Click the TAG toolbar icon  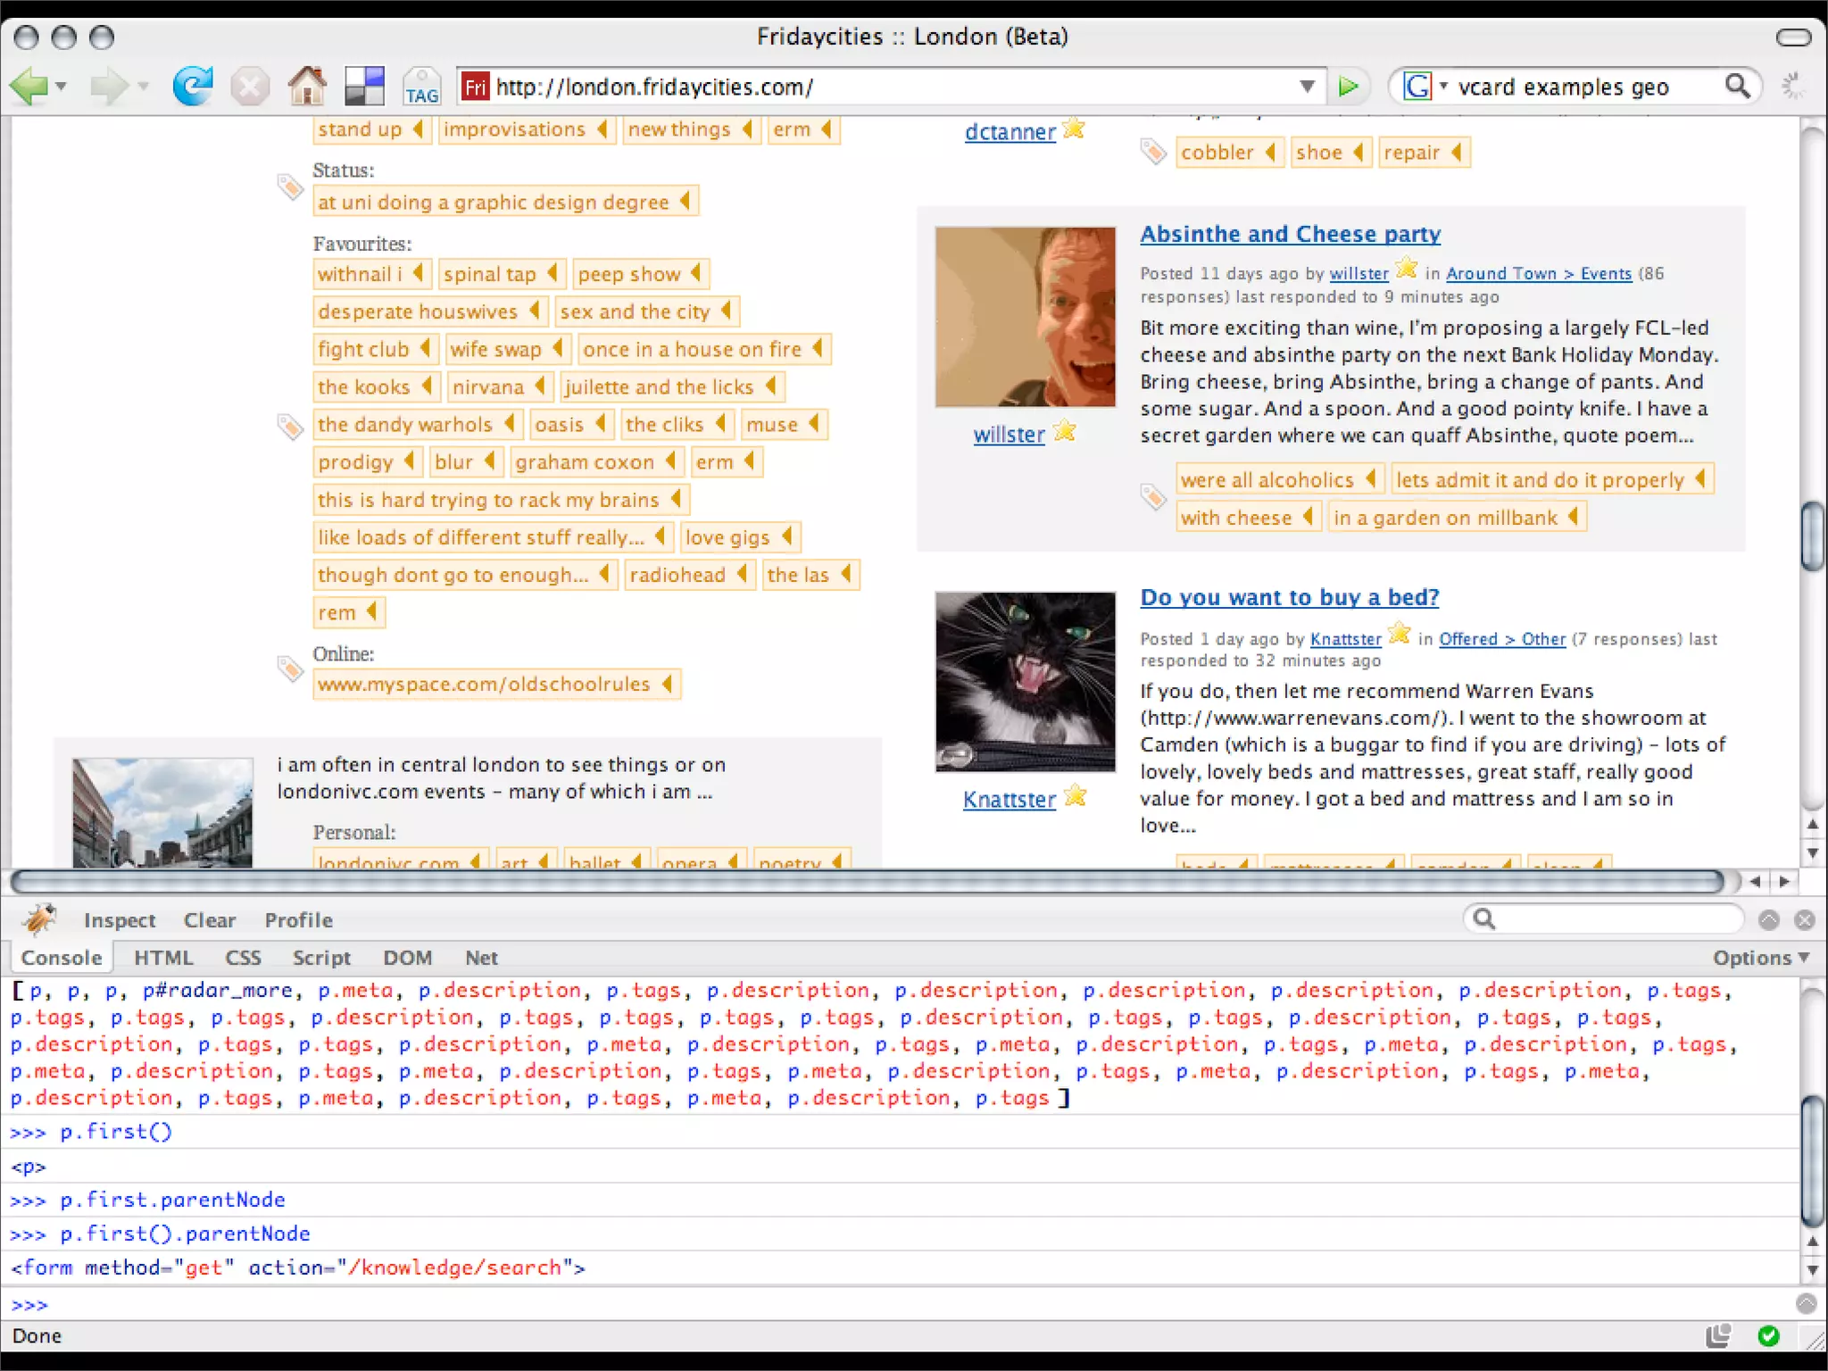421,87
